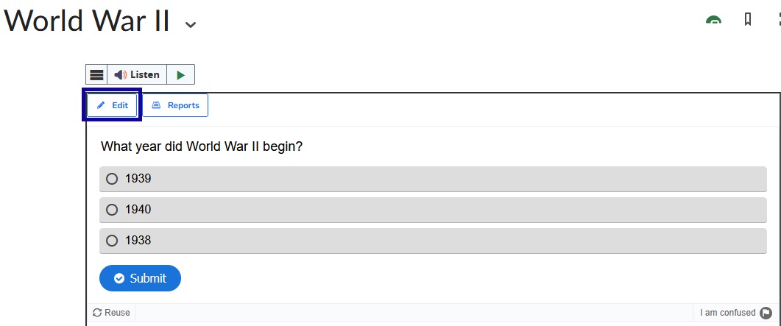781x326 pixels.
Task: Expand the World War II title dropdown chevron
Action: click(x=190, y=24)
